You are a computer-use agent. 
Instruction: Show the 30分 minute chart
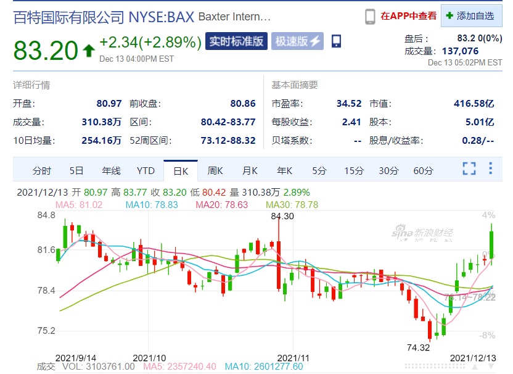[388, 170]
